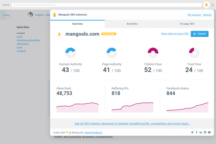This screenshot has height=144, width=216.
Task: Click the mangools breadcrumb link
Action: pyautogui.click(x=39, y=15)
